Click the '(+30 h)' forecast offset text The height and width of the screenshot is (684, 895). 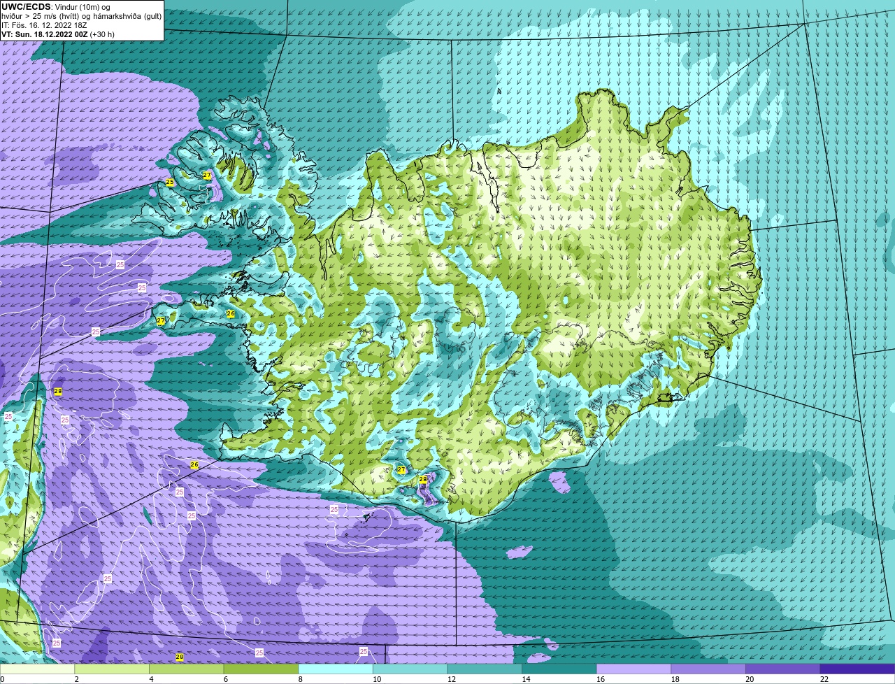point(103,34)
